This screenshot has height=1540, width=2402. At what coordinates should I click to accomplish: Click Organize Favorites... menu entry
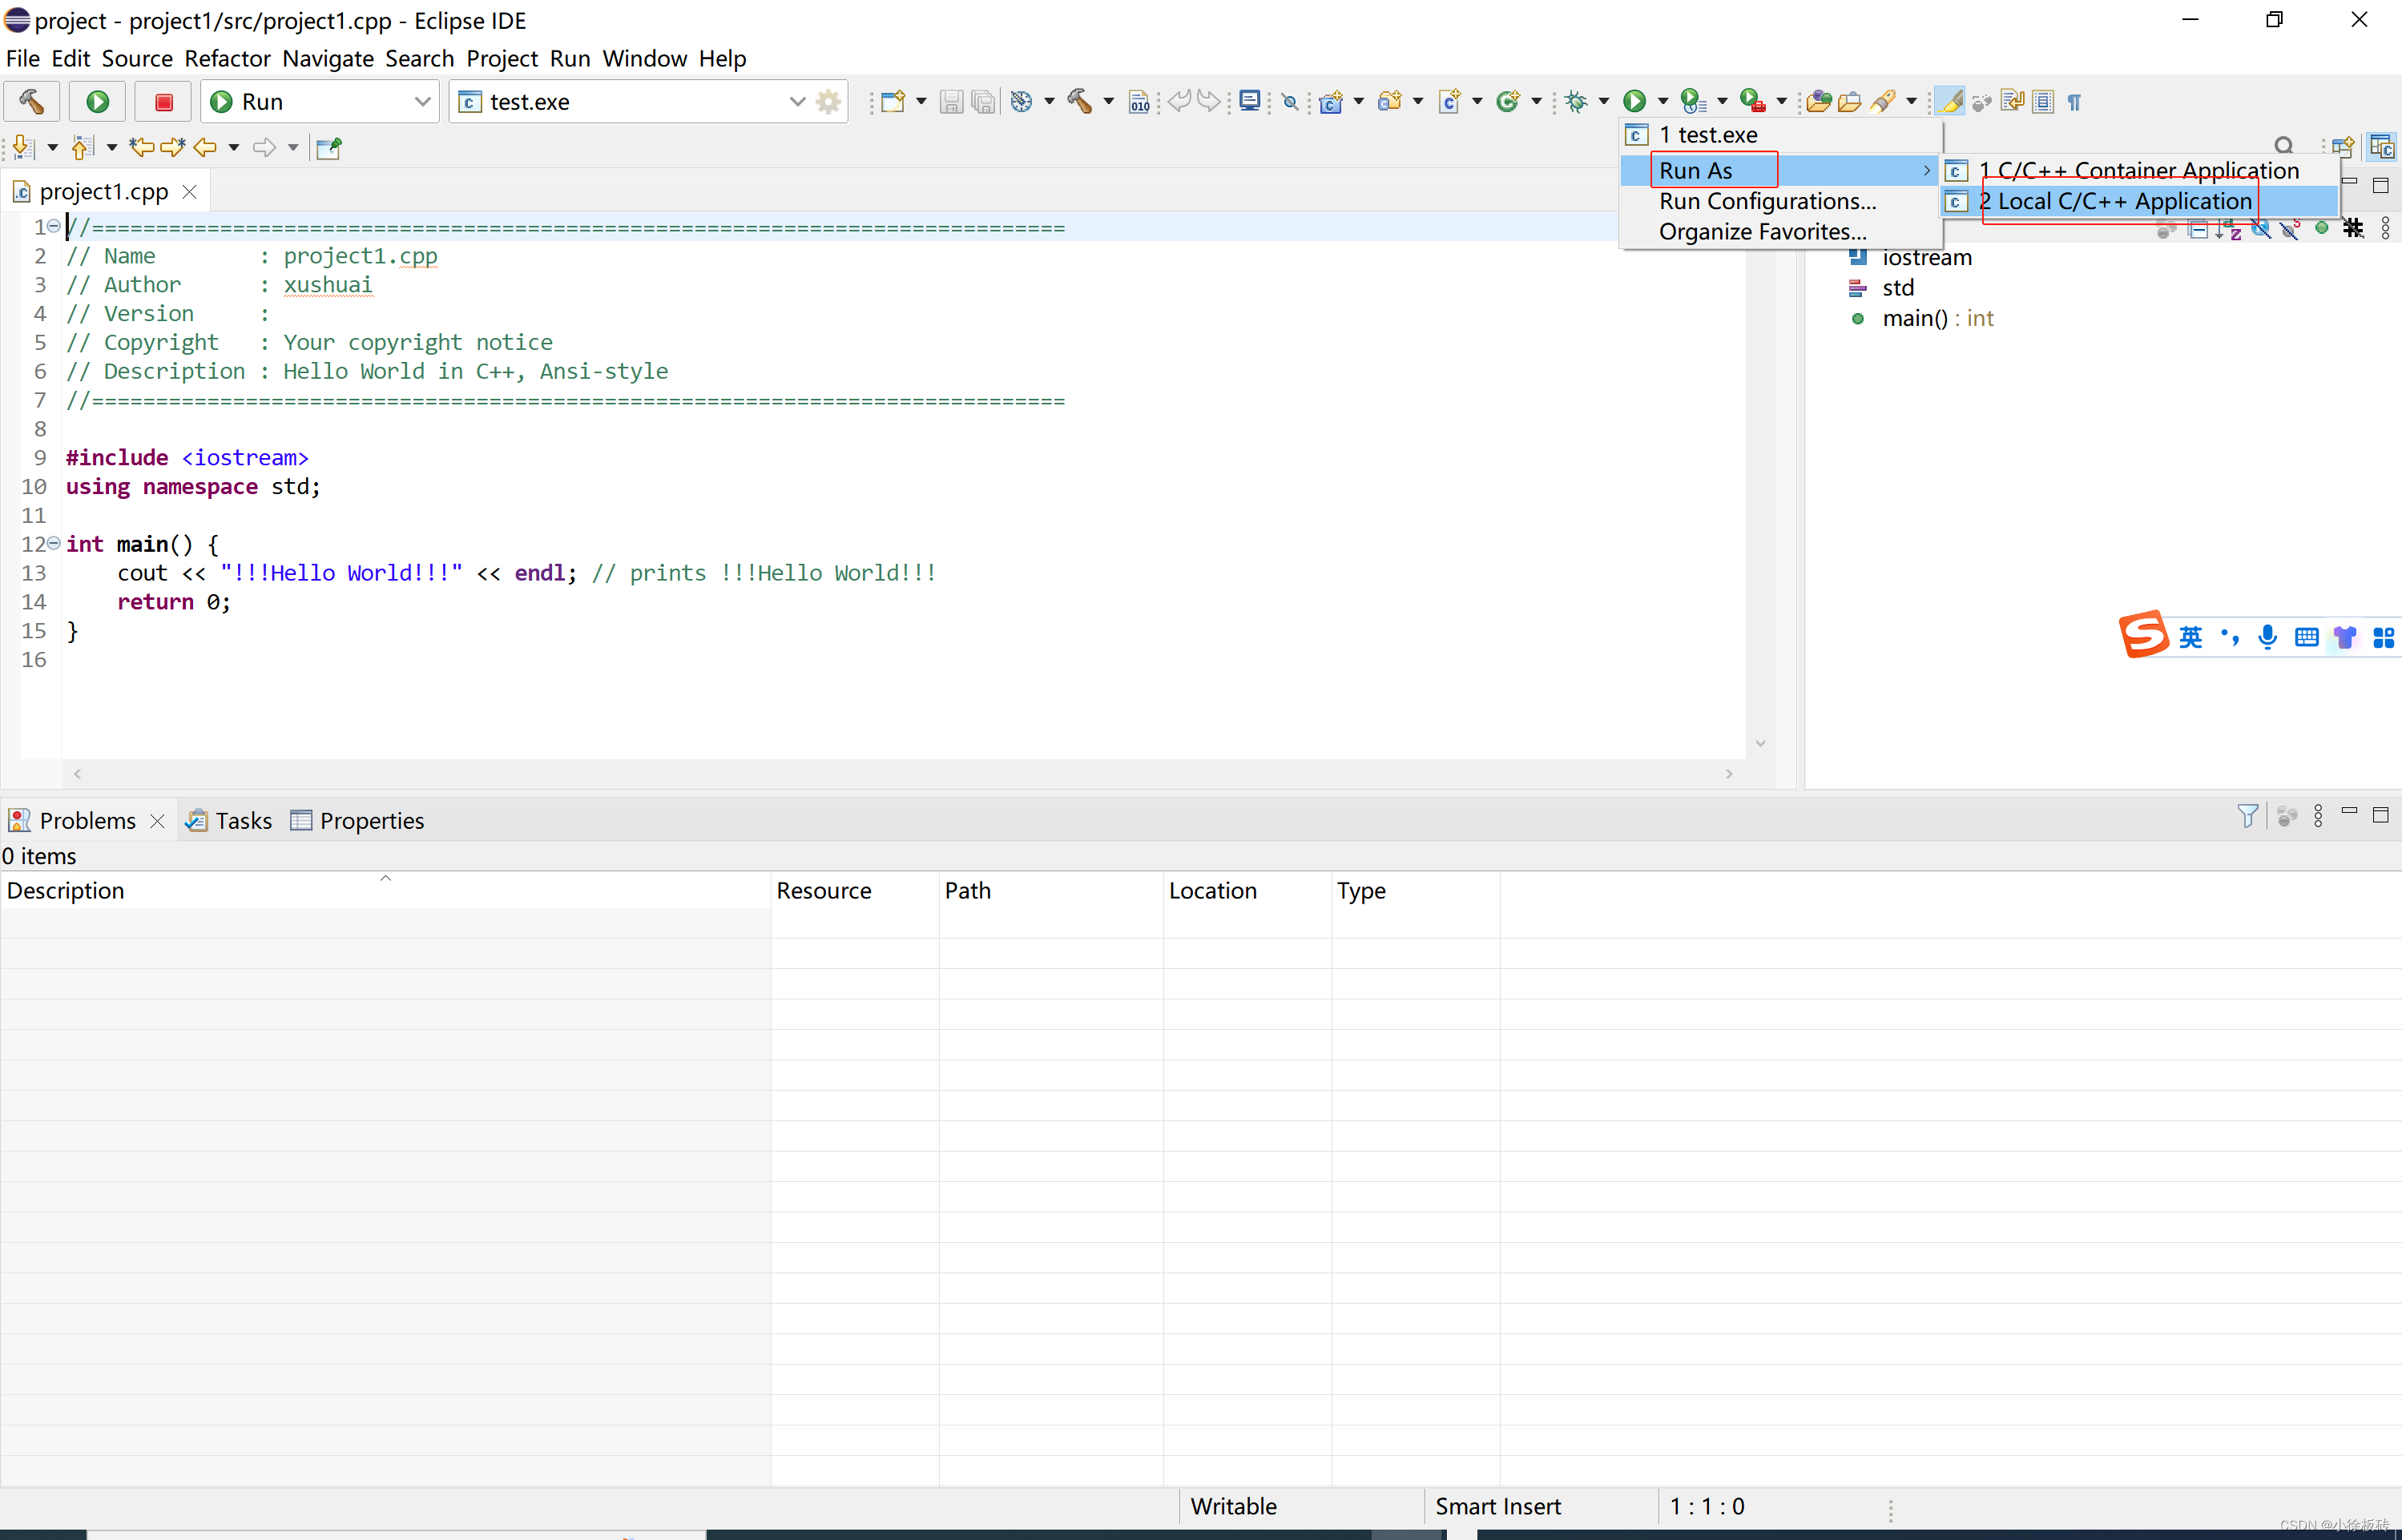coord(1762,232)
